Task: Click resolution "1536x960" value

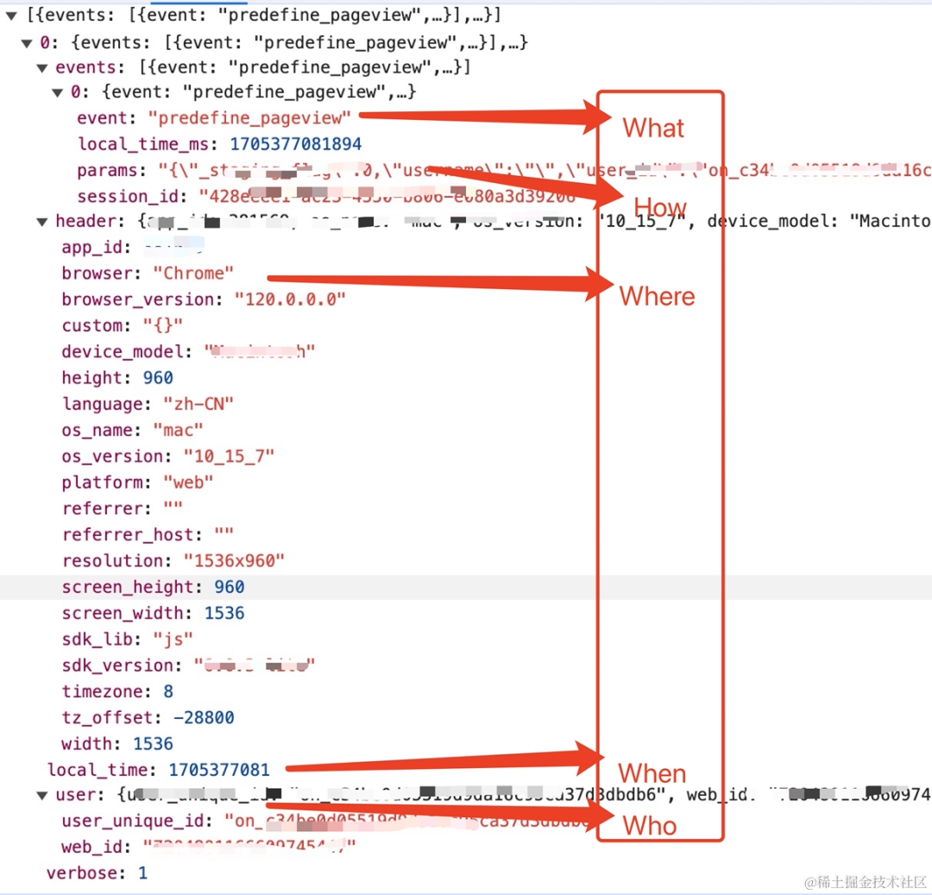Action: tap(234, 561)
